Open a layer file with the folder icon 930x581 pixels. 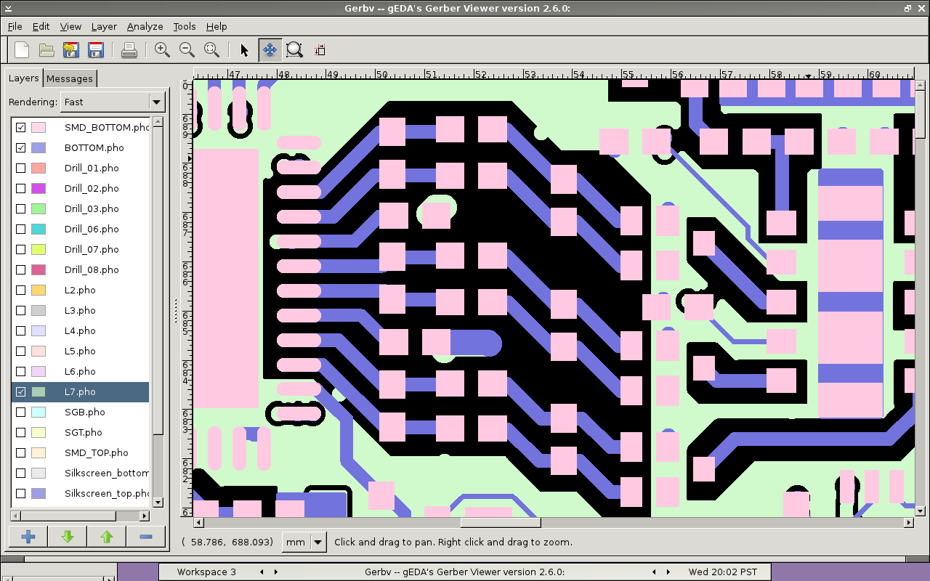click(x=46, y=50)
